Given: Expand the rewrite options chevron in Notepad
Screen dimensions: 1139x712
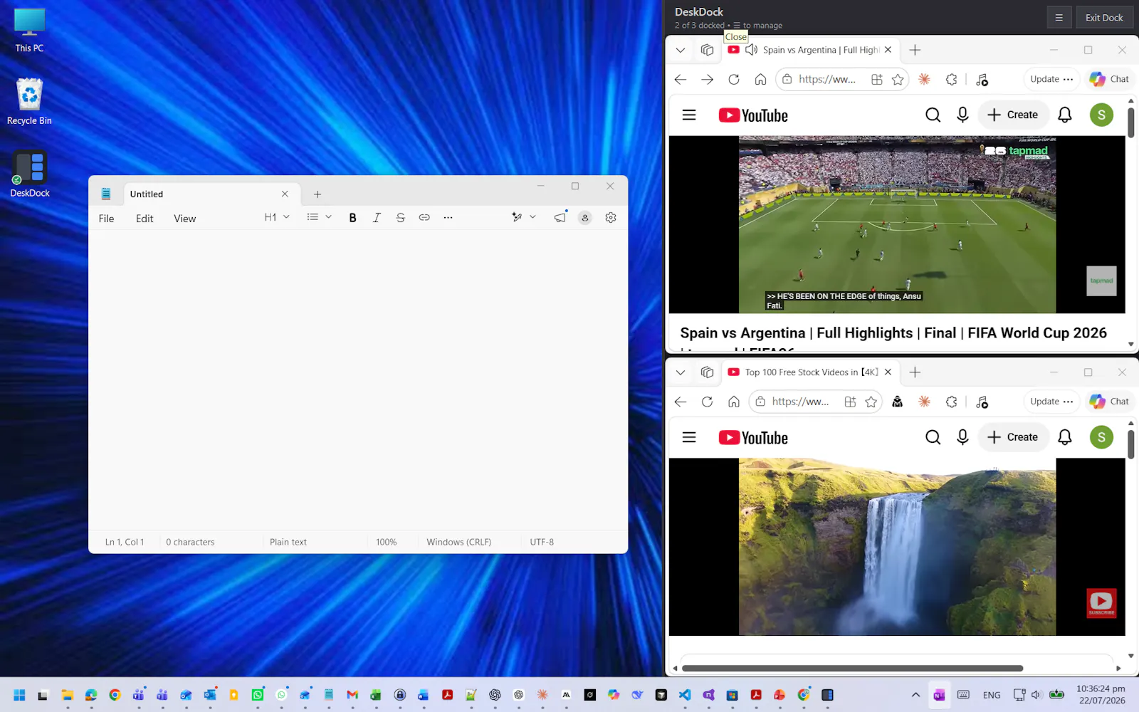Looking at the screenshot, I should [x=532, y=217].
